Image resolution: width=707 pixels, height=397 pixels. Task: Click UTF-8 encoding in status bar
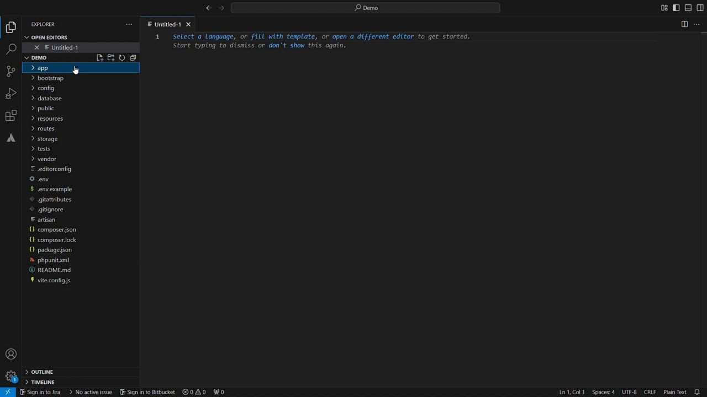(629, 392)
